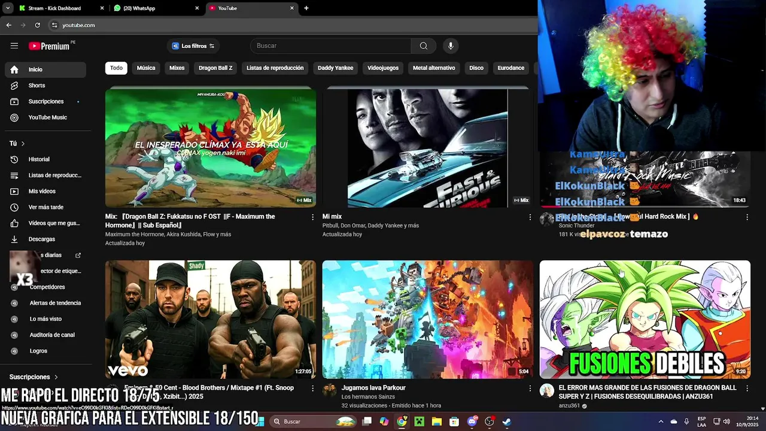766x431 pixels.
Task: Click the search magnifier button
Action: tap(424, 46)
